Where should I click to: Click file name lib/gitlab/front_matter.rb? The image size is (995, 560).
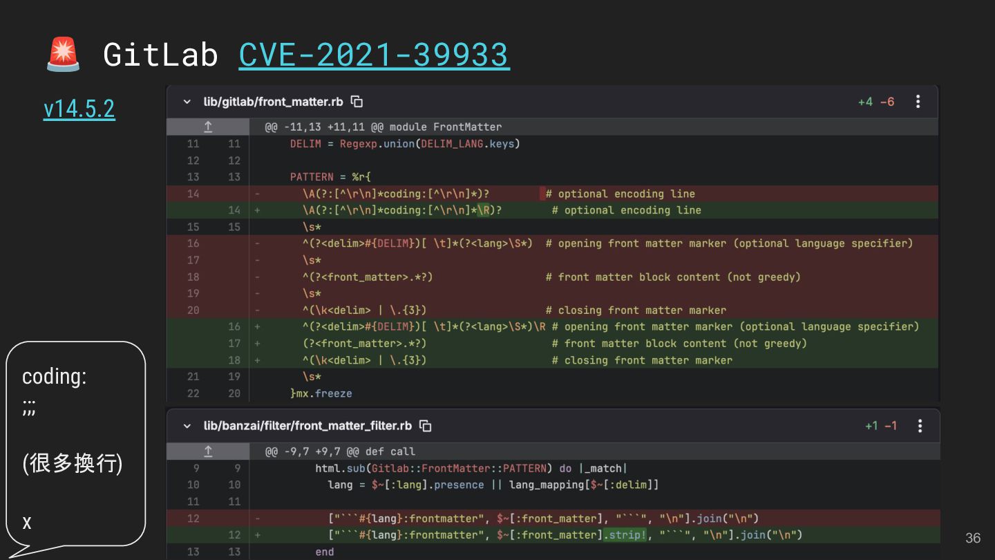point(273,102)
